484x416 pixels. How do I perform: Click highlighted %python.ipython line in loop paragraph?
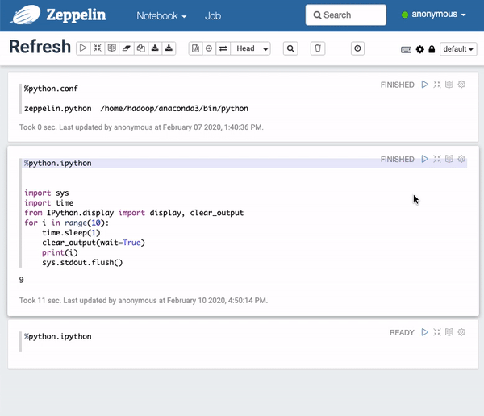(244, 163)
